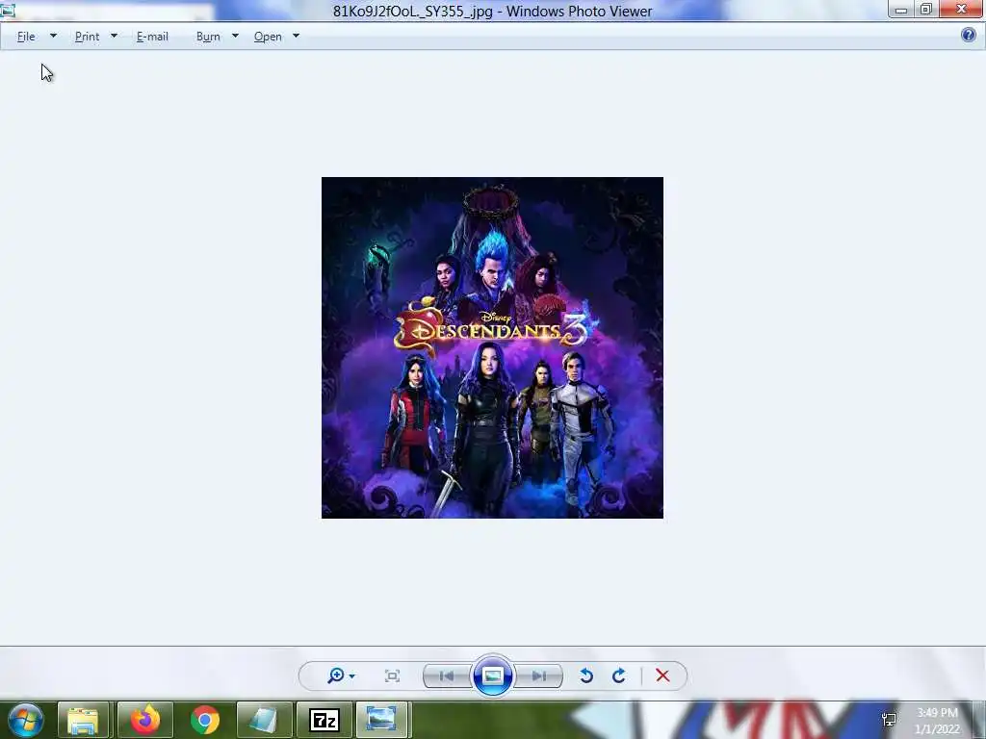Rotate image clockwise
The image size is (986, 739).
click(619, 675)
